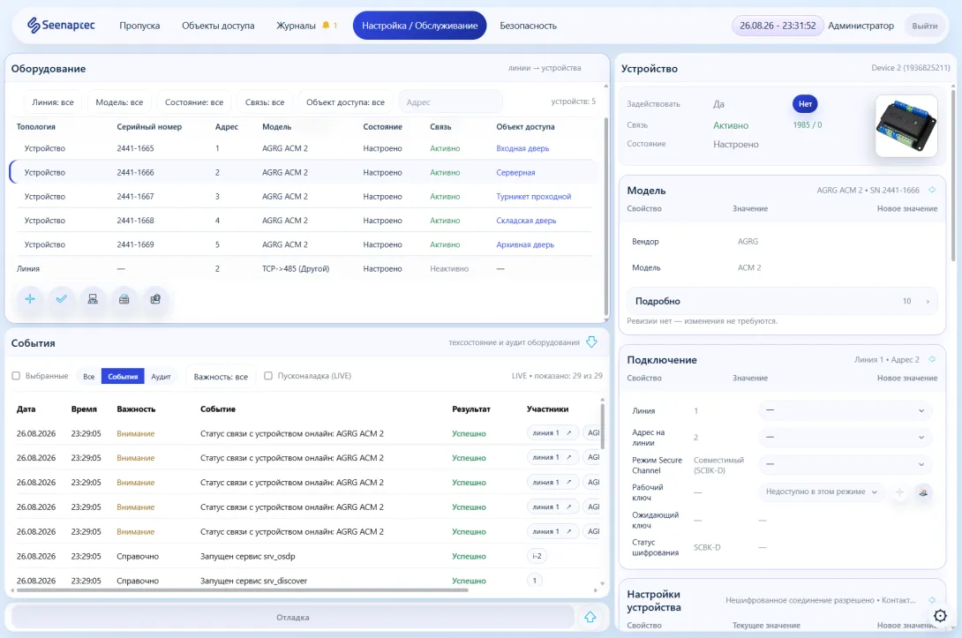Open the arrow on first event's 'линия 1' chip

click(568, 433)
